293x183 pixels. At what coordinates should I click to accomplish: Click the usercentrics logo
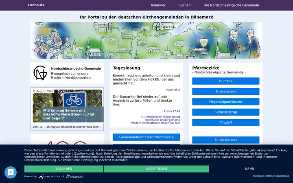coord(49,176)
